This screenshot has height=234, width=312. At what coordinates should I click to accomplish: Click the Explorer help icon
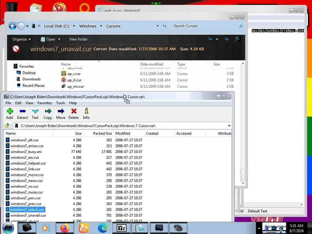(238, 39)
